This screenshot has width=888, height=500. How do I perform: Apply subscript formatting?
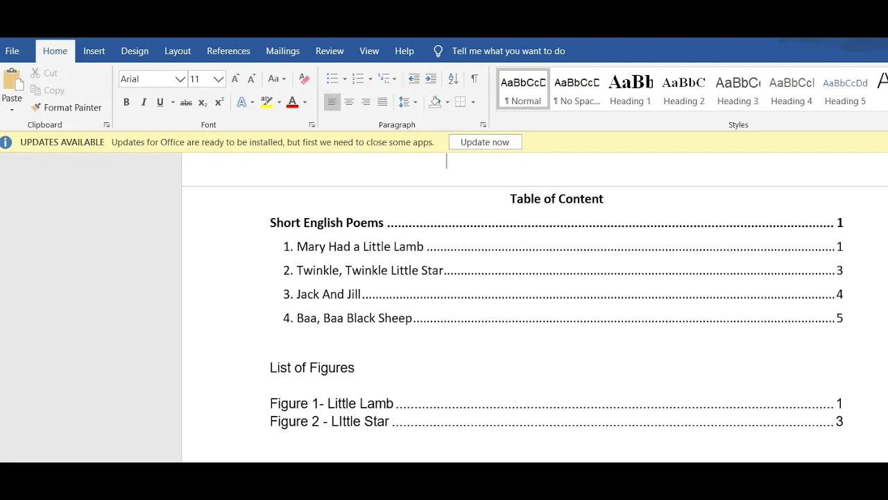coord(203,102)
